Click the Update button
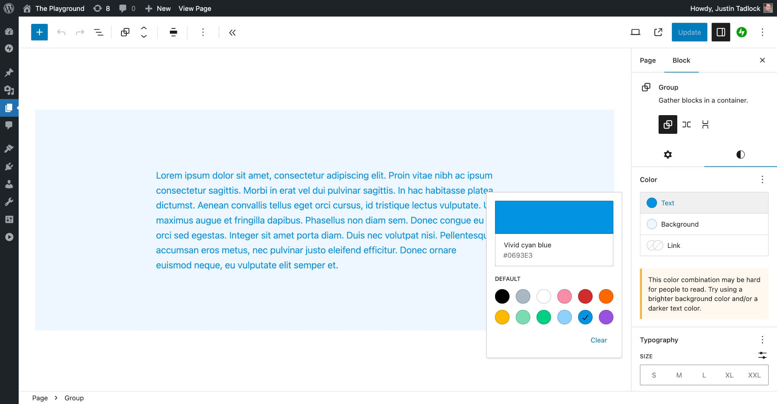777x404 pixels. pyautogui.click(x=689, y=32)
